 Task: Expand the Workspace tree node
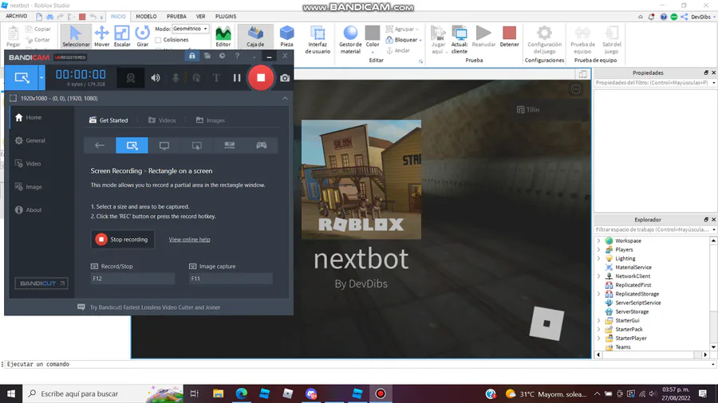(598, 241)
